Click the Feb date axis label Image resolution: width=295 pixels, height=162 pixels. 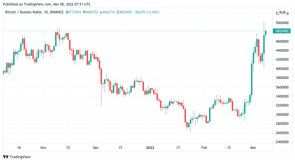[x=204, y=147]
